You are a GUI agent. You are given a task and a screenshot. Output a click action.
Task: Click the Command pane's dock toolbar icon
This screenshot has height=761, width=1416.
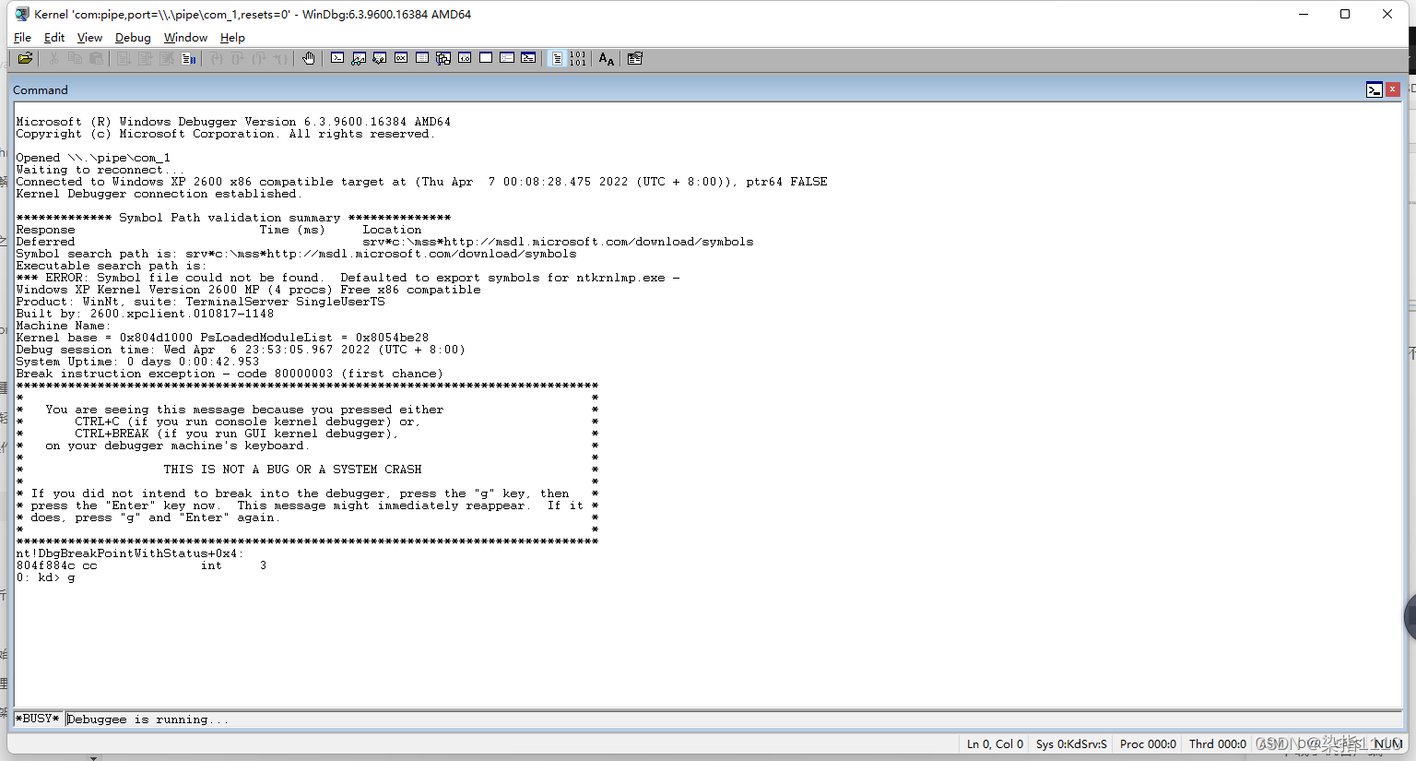[x=1375, y=89]
